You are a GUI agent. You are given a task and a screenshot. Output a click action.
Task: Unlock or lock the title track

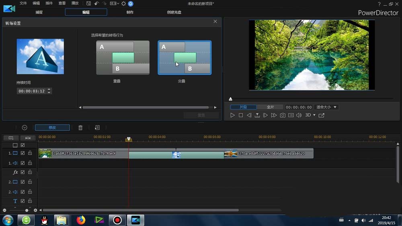tap(30, 201)
